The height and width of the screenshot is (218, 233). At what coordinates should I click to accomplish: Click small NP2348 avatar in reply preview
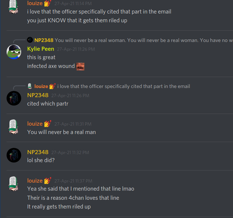click(30, 40)
